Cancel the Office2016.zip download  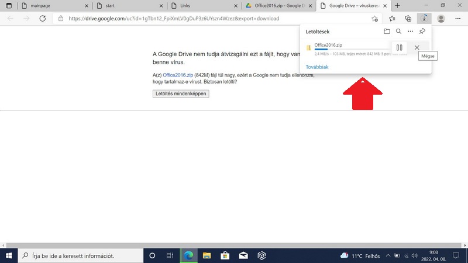[417, 47]
